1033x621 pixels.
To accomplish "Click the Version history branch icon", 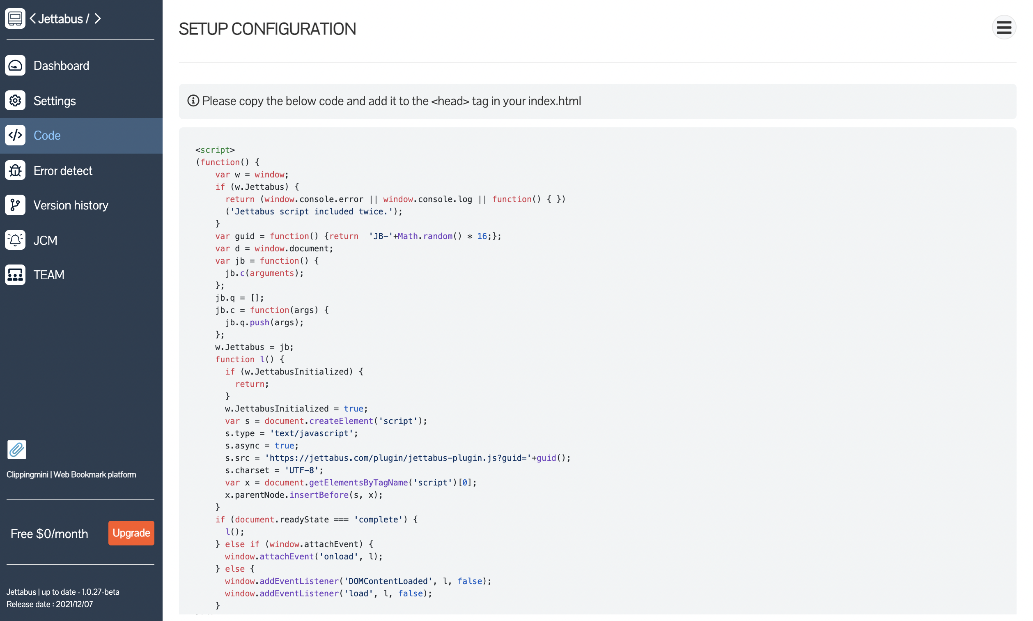I will pos(15,205).
